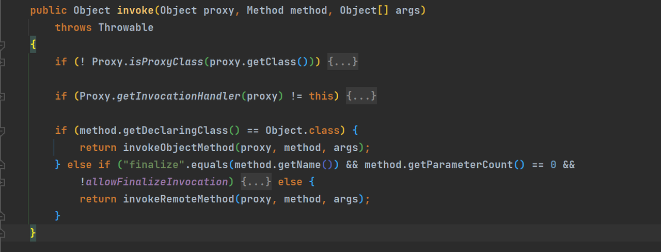Click the invokeObjectMethod call
The width and height of the screenshot is (661, 252).
[x=178, y=148]
